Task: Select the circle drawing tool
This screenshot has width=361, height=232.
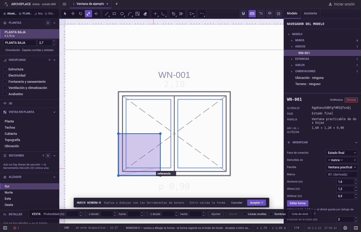Action: pyautogui.click(x=122, y=14)
